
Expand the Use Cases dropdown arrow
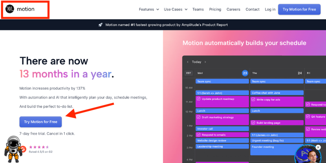[186, 9]
